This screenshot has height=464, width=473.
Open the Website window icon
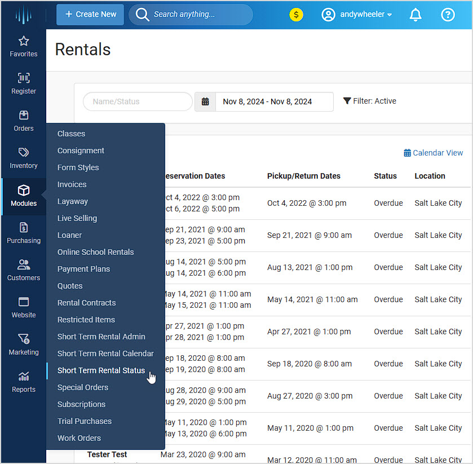24,302
